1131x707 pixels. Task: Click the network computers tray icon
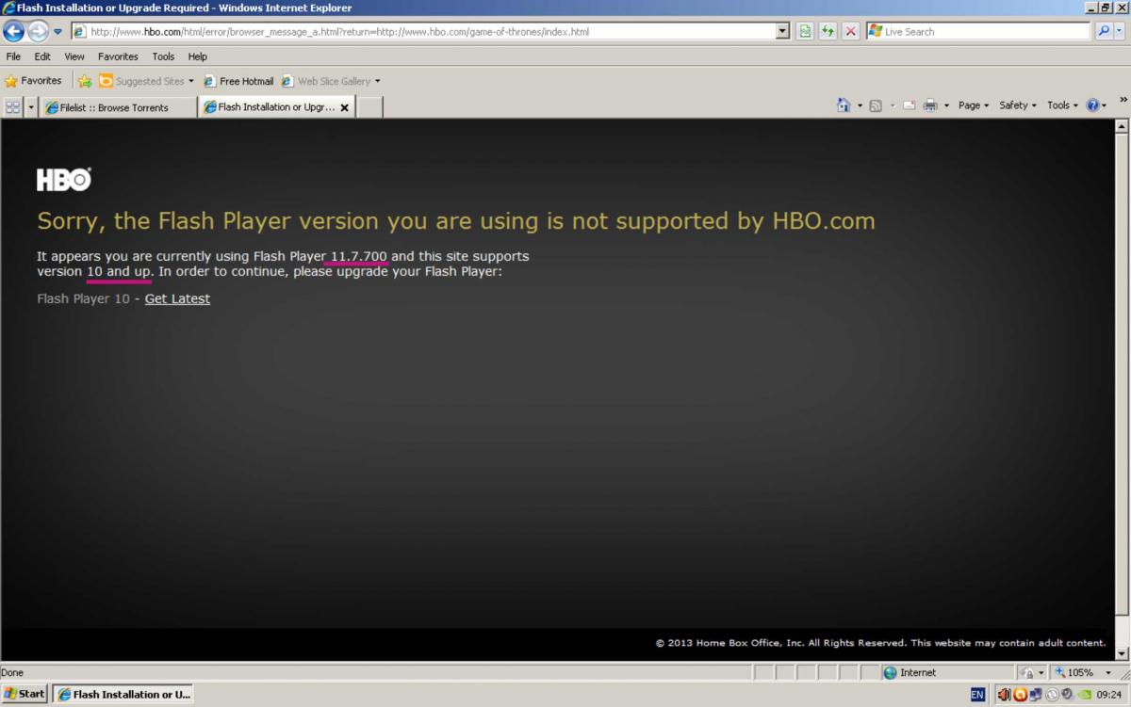click(1036, 695)
